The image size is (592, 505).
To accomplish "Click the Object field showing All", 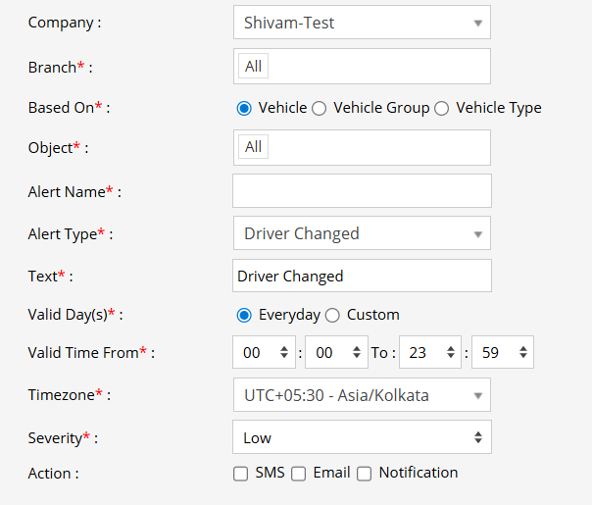I will pos(361,147).
